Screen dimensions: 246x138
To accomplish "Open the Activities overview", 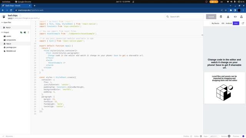I will (6, 2).
